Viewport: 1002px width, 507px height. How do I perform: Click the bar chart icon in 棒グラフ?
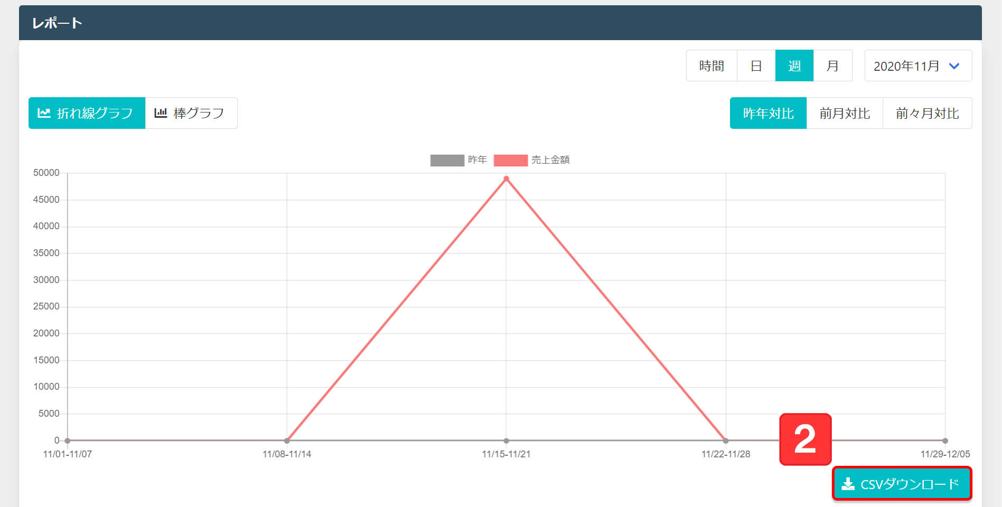pos(161,113)
